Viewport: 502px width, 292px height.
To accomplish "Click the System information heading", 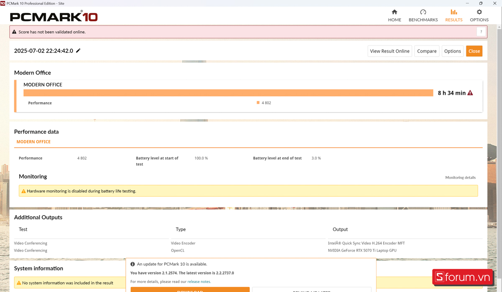I will coord(38,268).
